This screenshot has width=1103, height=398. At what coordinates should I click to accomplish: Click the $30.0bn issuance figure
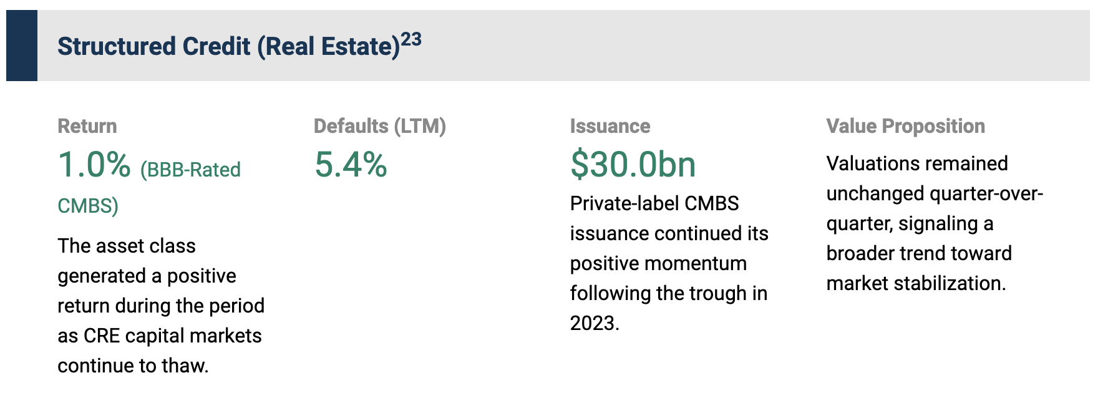click(x=633, y=165)
